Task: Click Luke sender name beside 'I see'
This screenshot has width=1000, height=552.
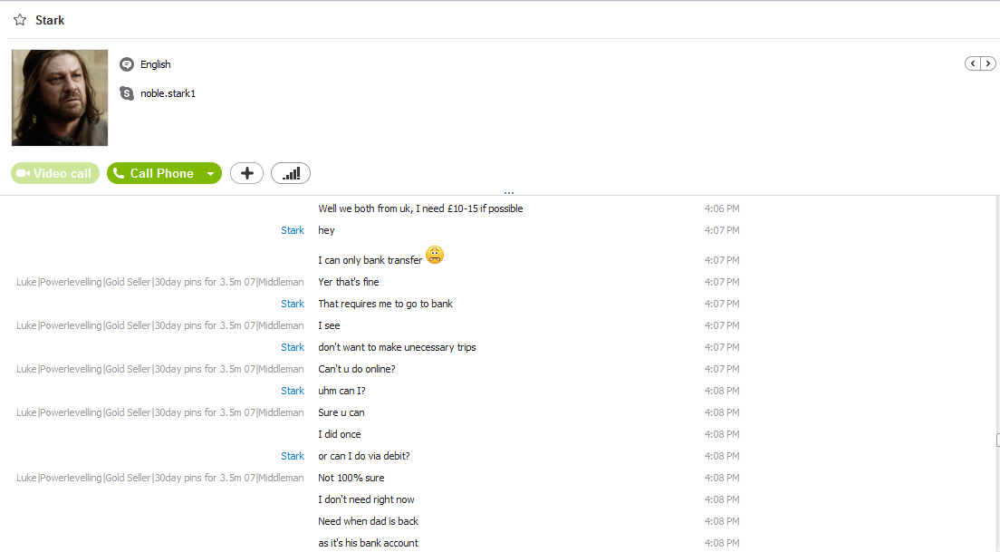Action: coord(160,325)
